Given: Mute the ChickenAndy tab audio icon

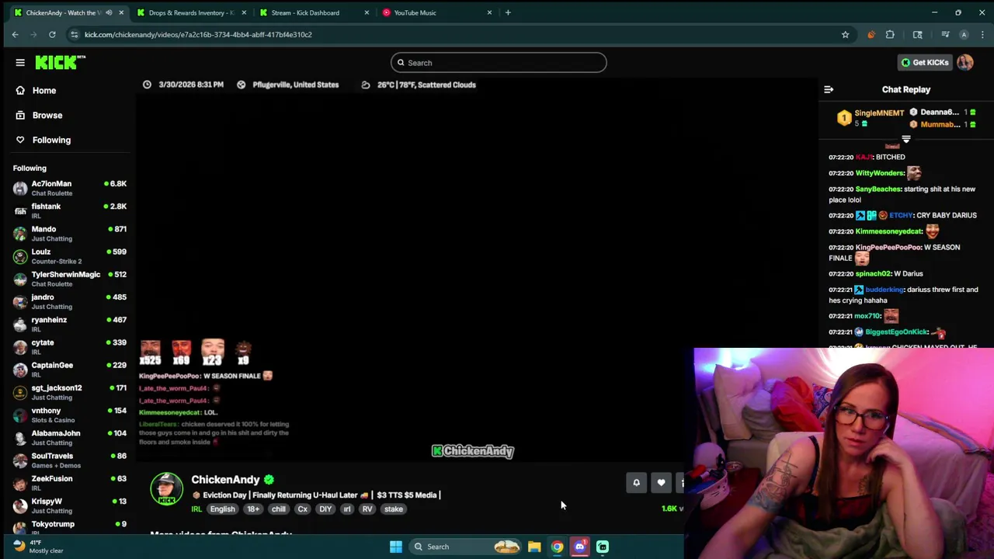Looking at the screenshot, I should point(108,12).
